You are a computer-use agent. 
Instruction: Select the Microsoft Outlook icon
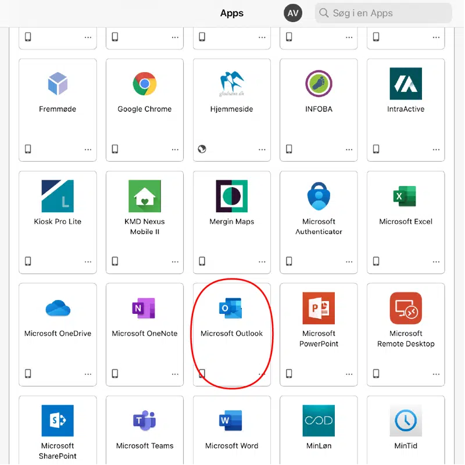point(231,310)
